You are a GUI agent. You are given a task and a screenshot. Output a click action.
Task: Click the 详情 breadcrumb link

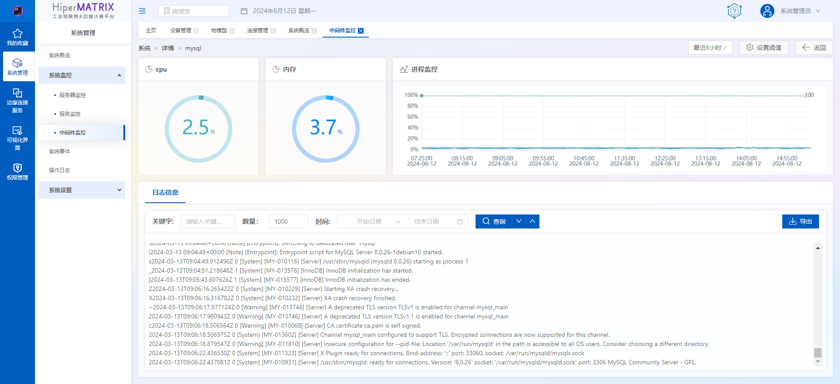pyautogui.click(x=168, y=48)
